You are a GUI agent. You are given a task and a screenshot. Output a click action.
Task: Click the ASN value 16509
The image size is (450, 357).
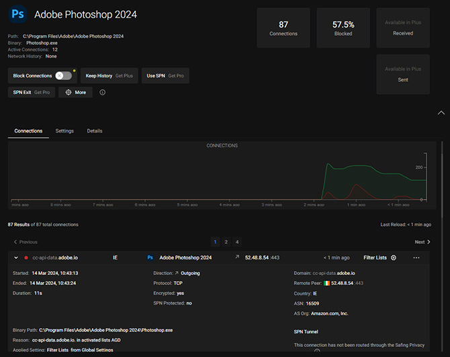(312, 304)
